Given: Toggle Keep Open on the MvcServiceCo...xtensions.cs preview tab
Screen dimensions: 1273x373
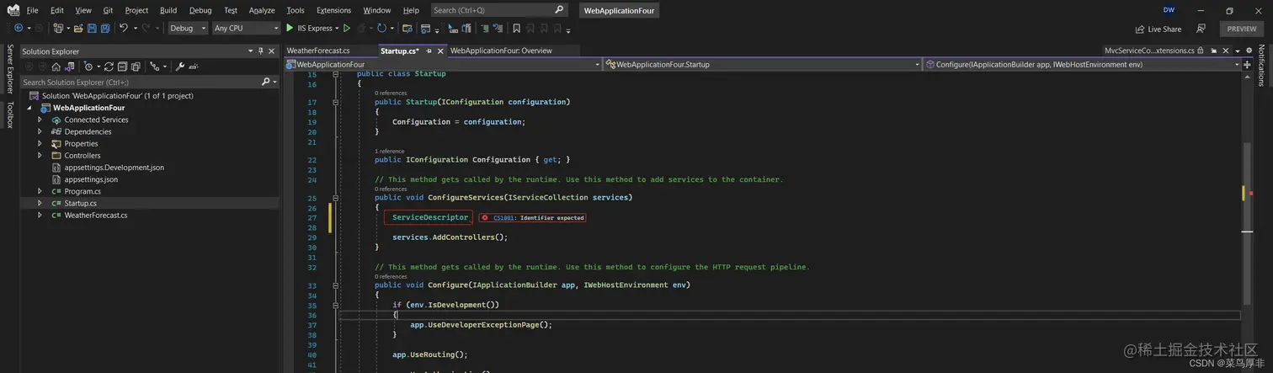Looking at the screenshot, I should tap(1213, 51).
